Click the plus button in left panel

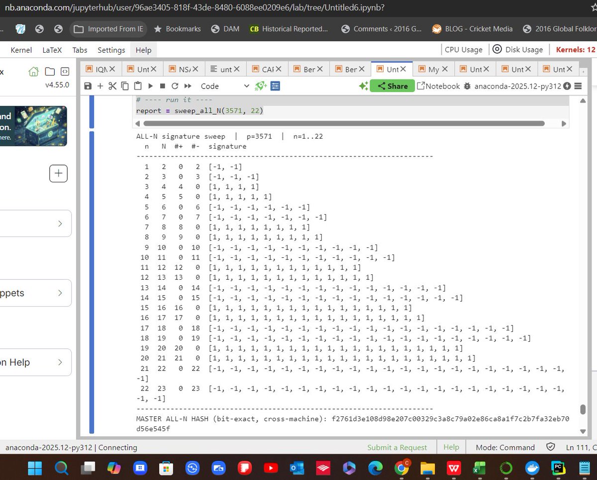[58, 173]
